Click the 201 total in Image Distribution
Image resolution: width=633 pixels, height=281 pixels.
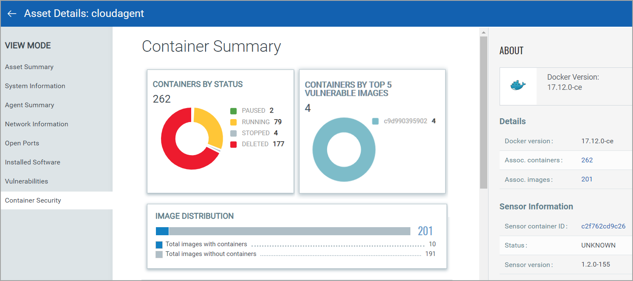pos(425,231)
